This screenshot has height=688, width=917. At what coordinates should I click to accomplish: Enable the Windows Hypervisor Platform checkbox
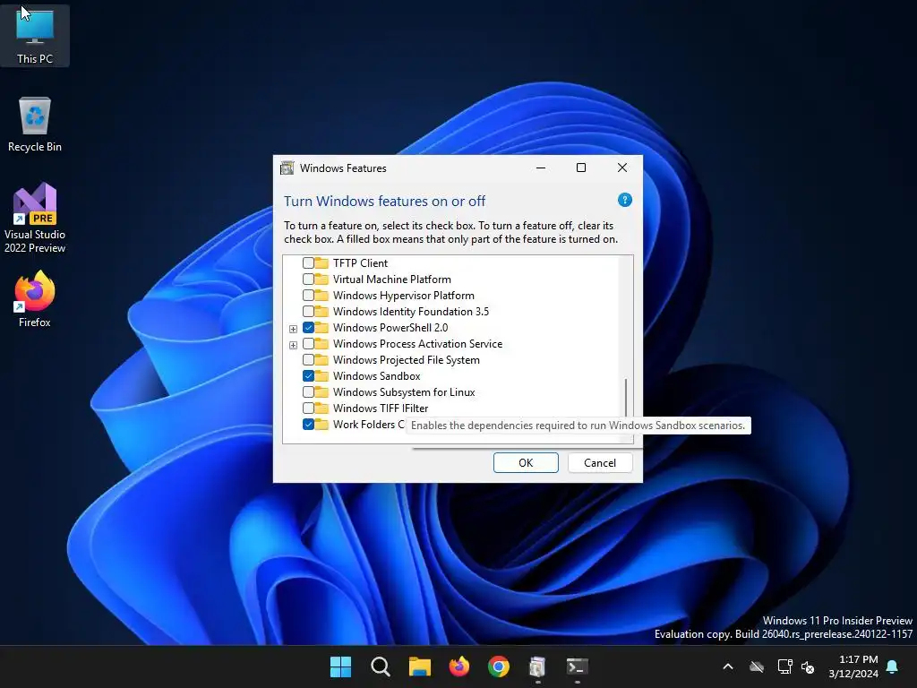308,296
